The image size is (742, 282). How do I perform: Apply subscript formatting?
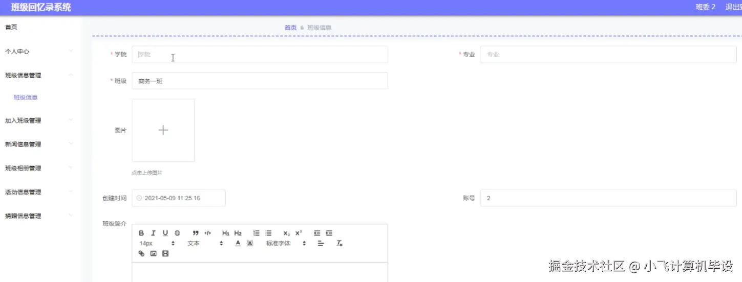pyautogui.click(x=287, y=233)
